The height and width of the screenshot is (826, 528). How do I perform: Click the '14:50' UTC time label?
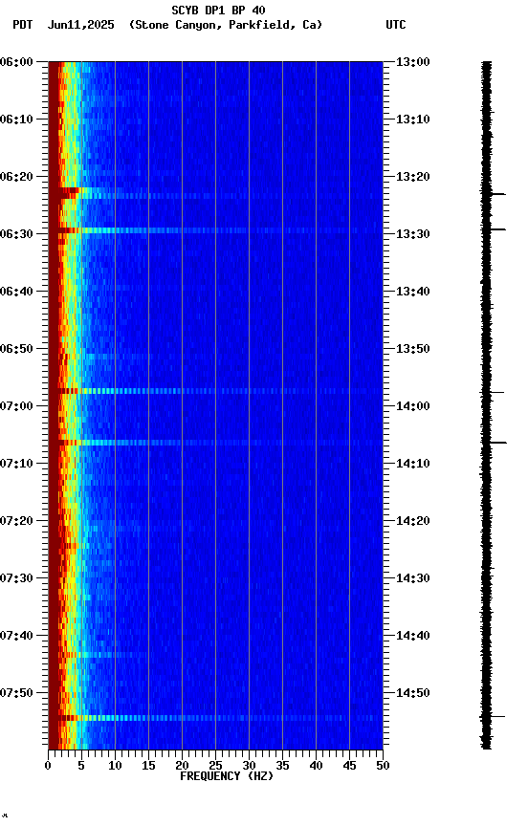(x=413, y=693)
